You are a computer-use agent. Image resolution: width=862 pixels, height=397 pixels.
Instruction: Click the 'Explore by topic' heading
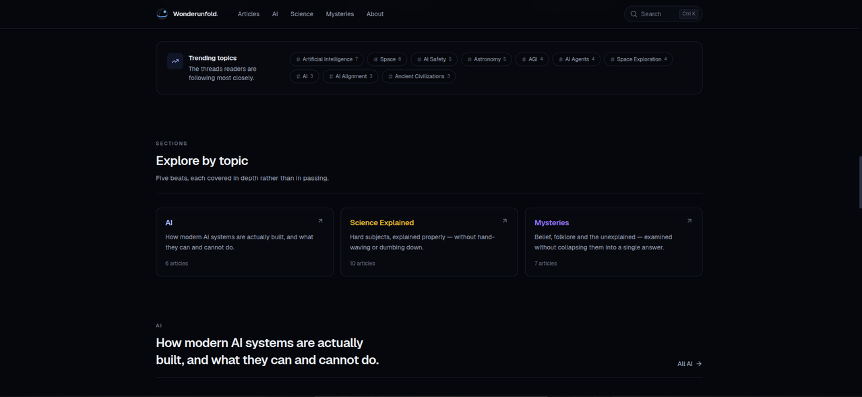point(202,161)
